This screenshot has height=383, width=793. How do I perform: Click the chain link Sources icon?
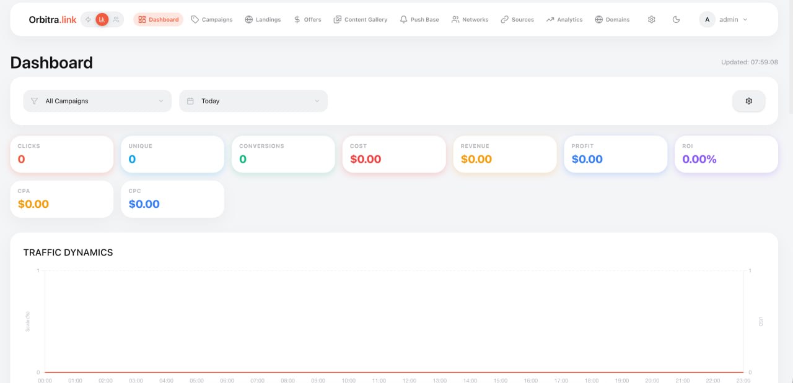[505, 20]
